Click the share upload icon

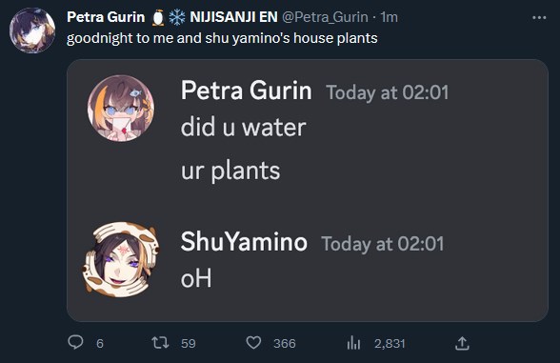coord(462,343)
